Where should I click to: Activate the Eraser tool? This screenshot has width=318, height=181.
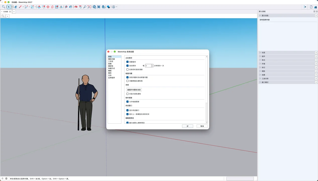tap(16, 7)
